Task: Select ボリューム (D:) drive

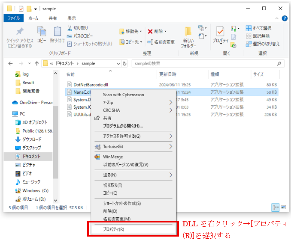Action: [31, 199]
